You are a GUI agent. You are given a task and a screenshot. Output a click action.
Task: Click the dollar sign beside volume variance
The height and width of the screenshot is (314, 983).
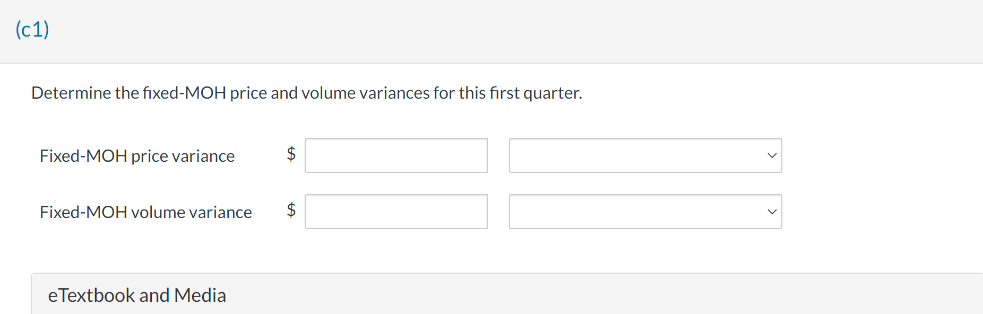pos(290,210)
